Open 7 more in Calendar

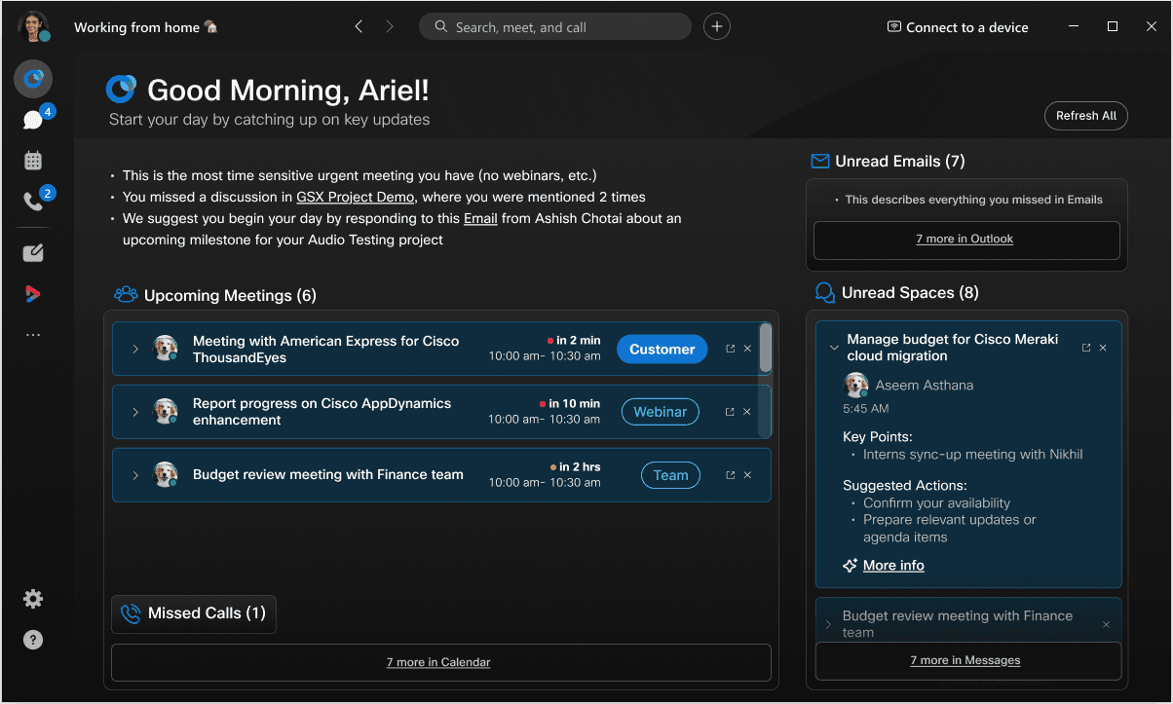pos(440,662)
